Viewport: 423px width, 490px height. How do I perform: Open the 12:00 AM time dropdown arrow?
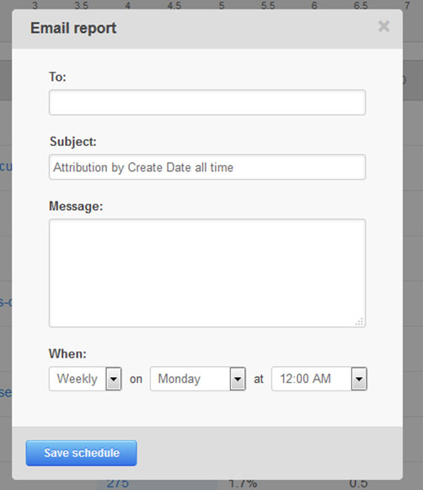click(359, 379)
